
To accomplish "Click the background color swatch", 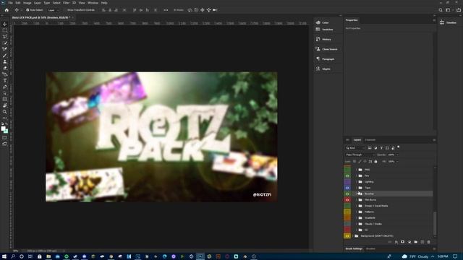I will (x=7, y=131).
